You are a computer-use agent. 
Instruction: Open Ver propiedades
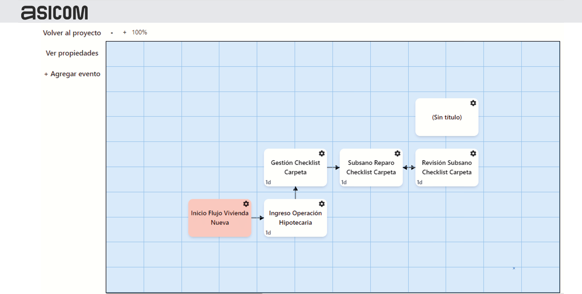72,53
